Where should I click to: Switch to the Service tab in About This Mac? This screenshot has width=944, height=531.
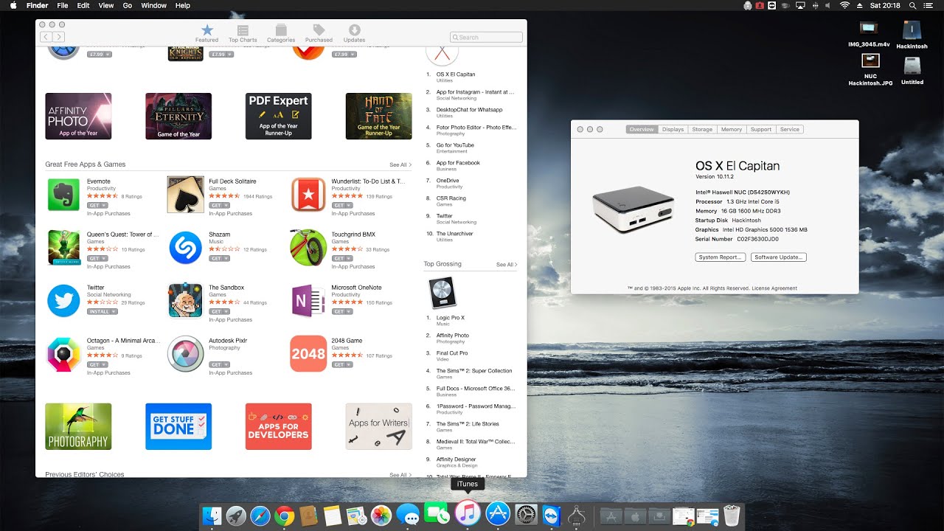pyautogui.click(x=790, y=129)
